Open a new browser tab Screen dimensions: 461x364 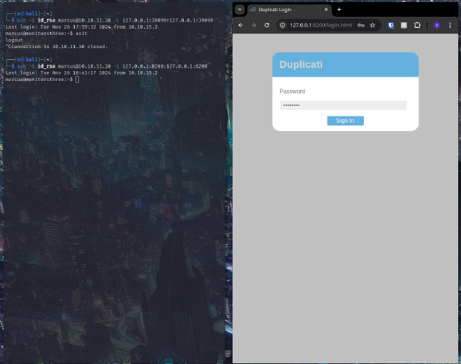click(x=339, y=9)
